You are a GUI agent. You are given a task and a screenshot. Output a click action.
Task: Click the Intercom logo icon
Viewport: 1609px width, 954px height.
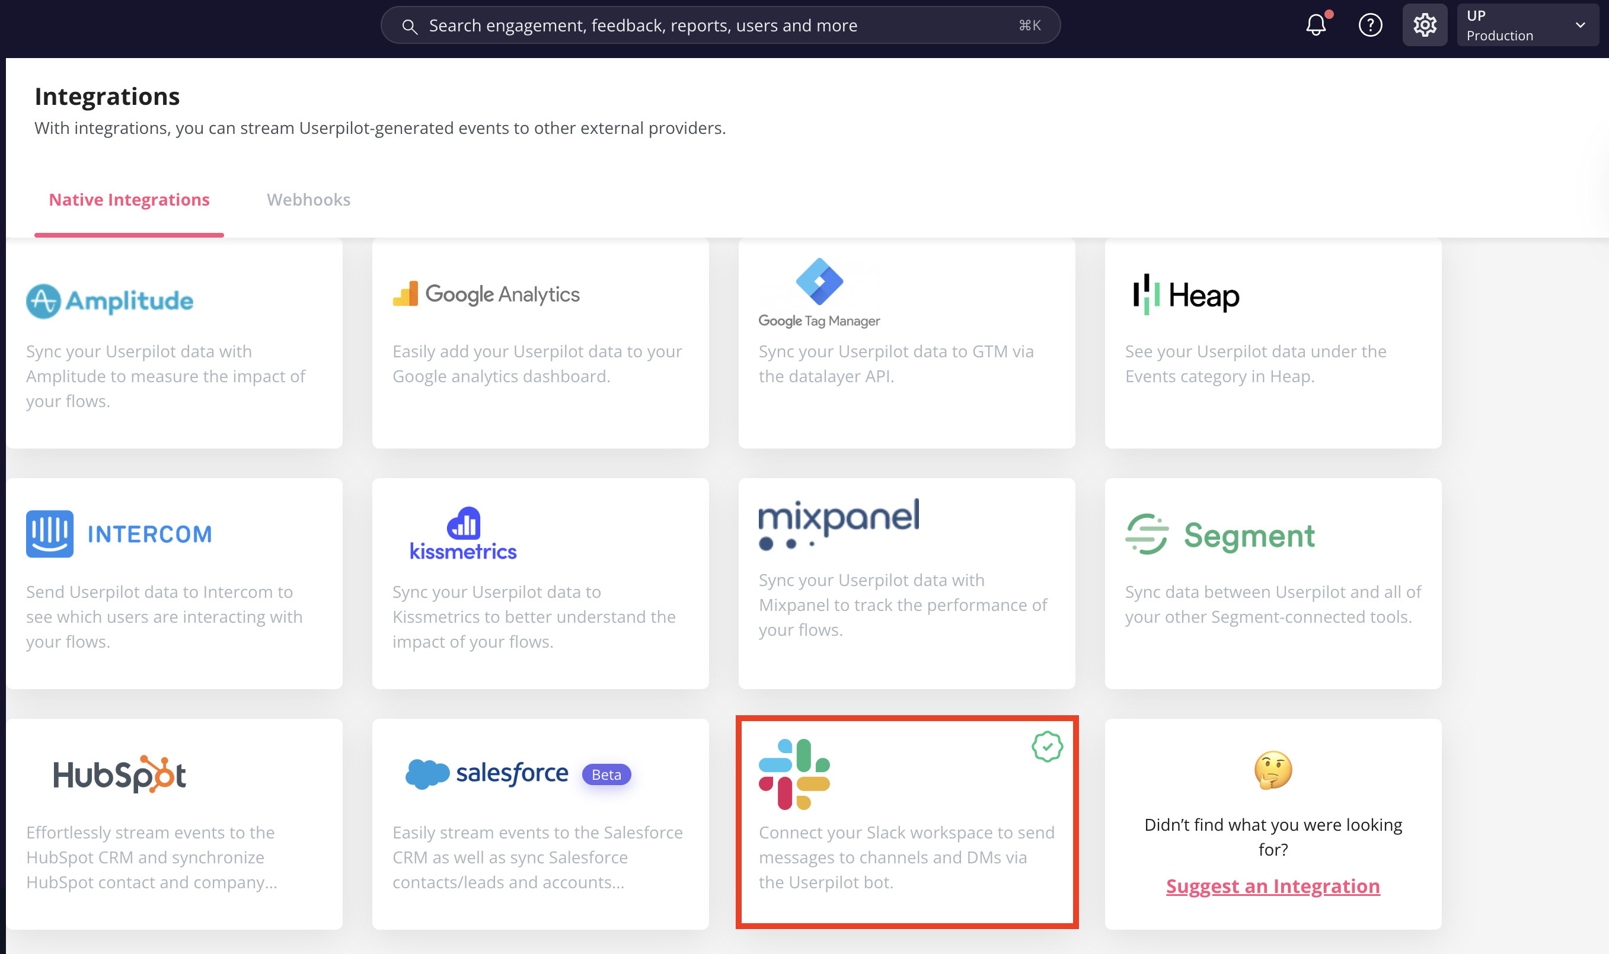50,533
